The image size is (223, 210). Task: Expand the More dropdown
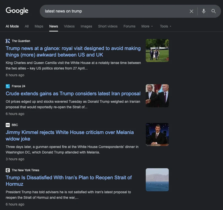click(x=147, y=26)
